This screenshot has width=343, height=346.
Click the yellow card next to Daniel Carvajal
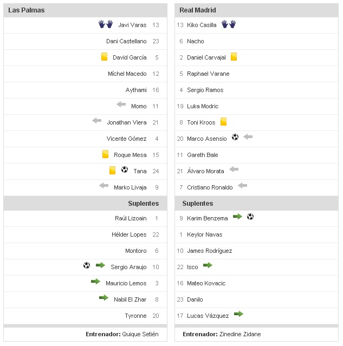point(234,57)
